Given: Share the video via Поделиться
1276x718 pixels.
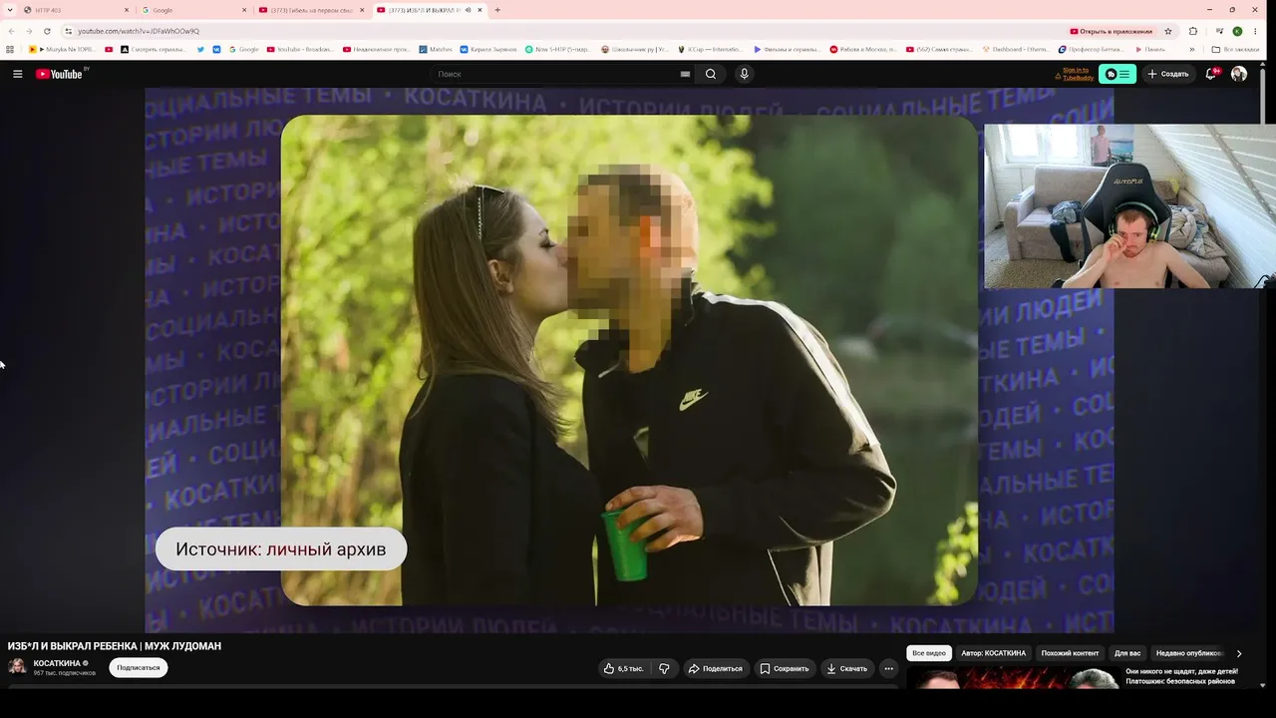Looking at the screenshot, I should (x=716, y=668).
